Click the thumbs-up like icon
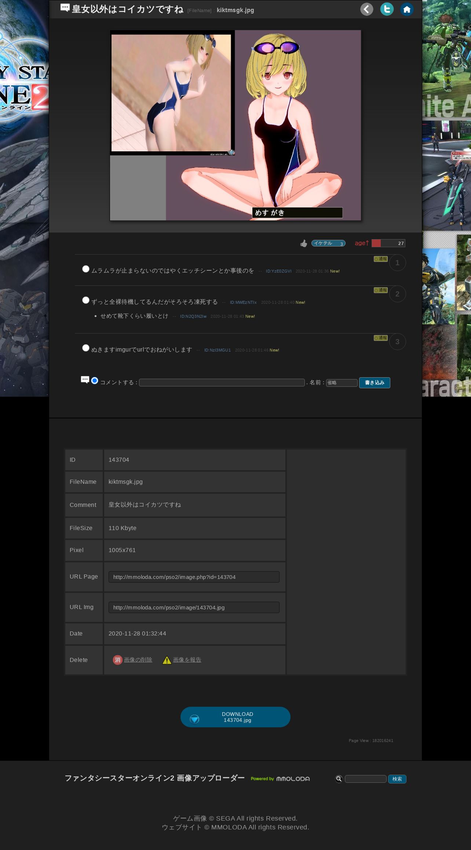 point(304,243)
